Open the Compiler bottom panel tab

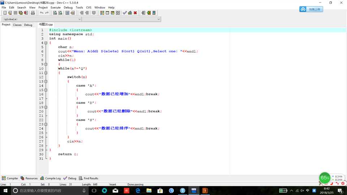coord(10,178)
